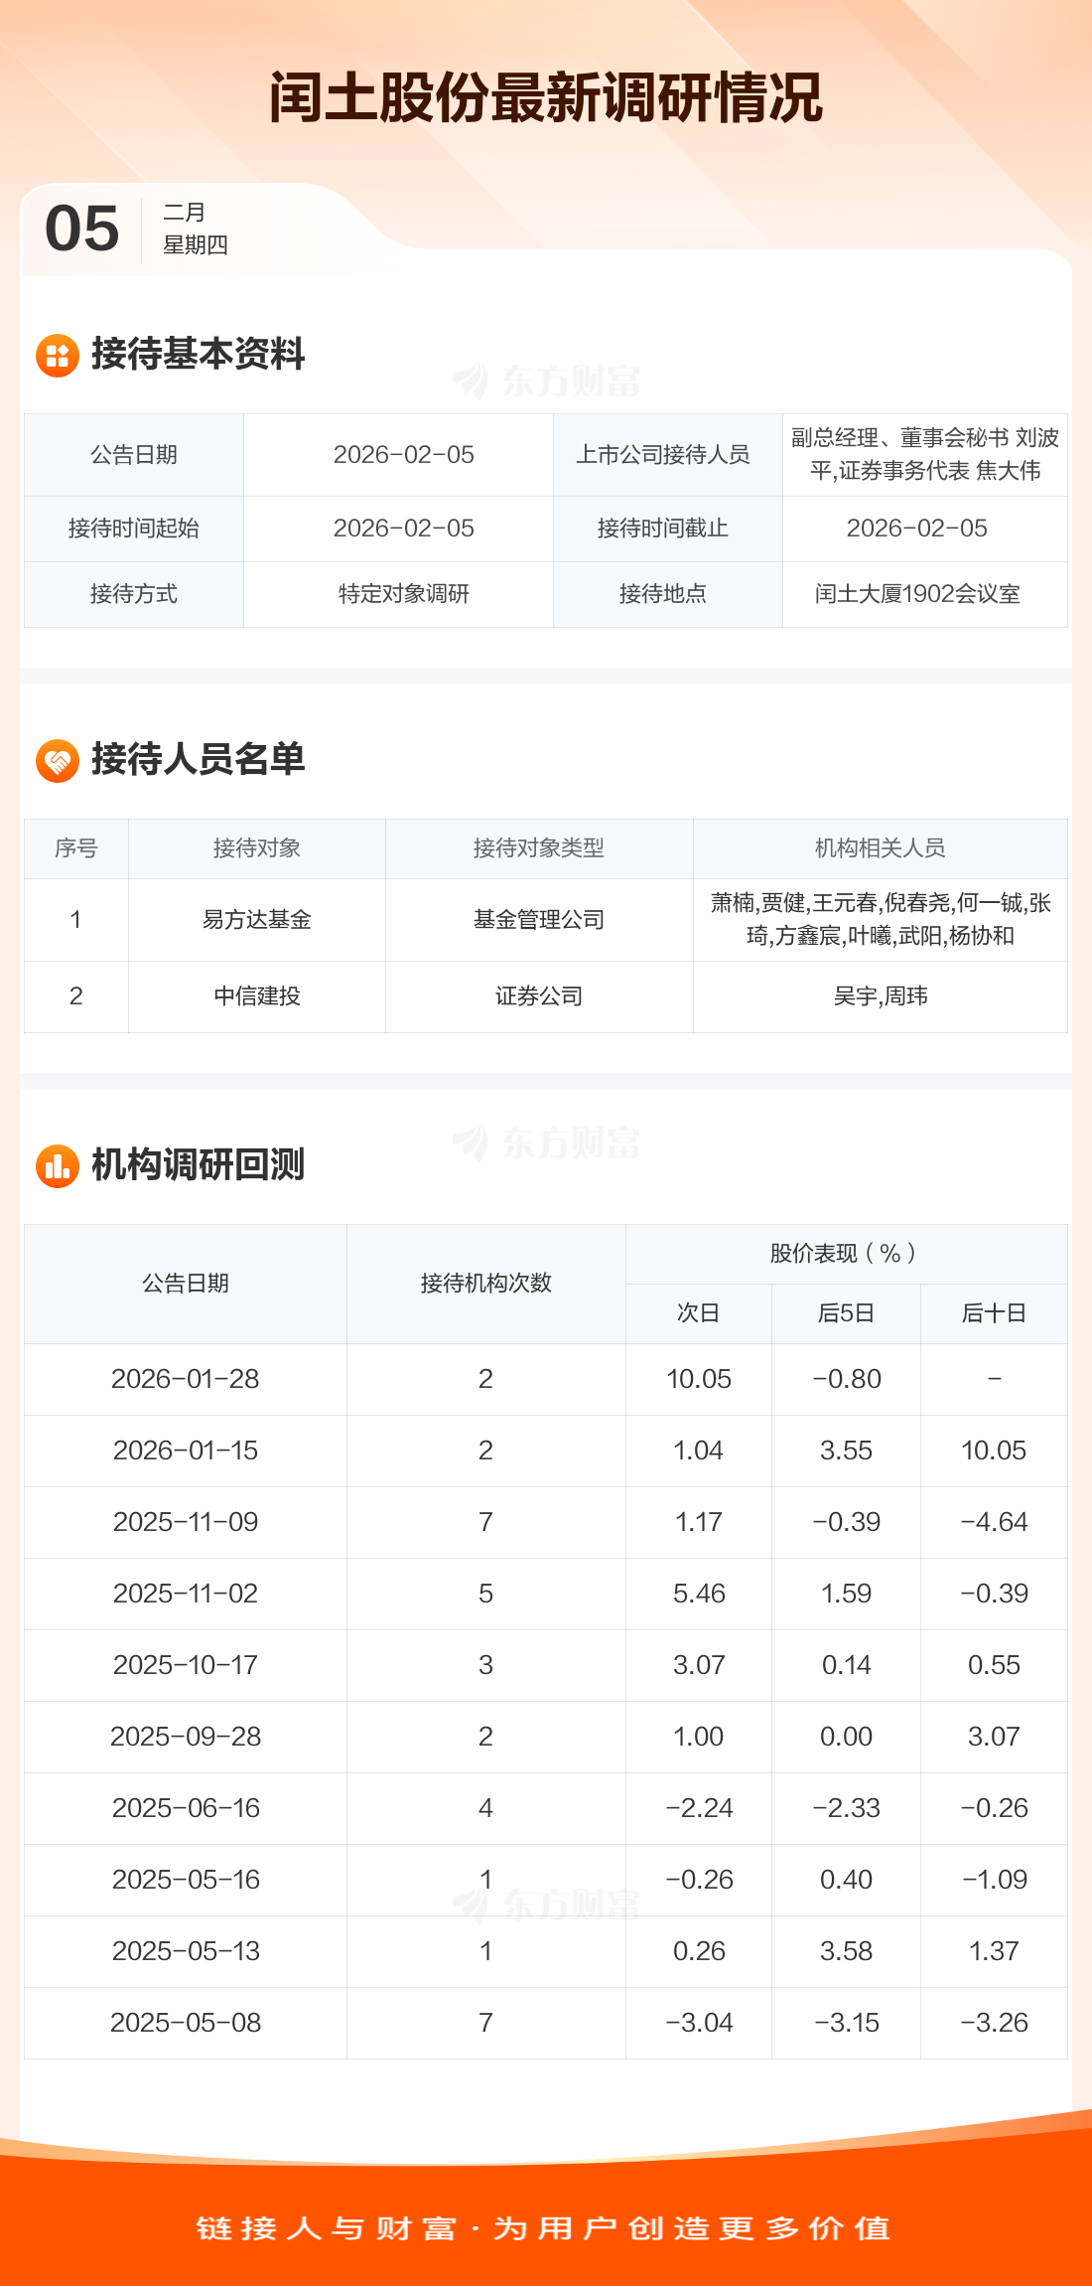Viewport: 1092px width, 2287px height.
Task: Click the handshake icon beside 接待人员名单
Action: click(58, 761)
